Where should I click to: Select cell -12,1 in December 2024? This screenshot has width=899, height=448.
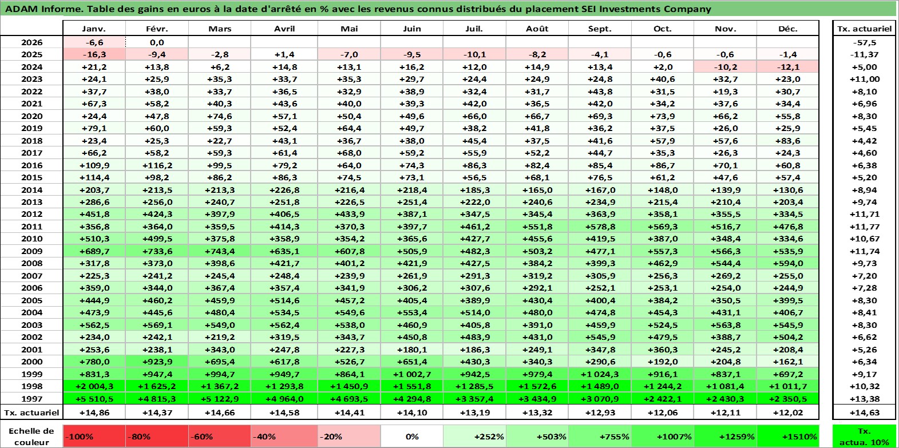point(788,67)
